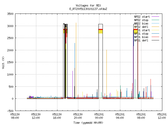
Task: Click the y-axis tick value 1000
Action: (10, 74)
